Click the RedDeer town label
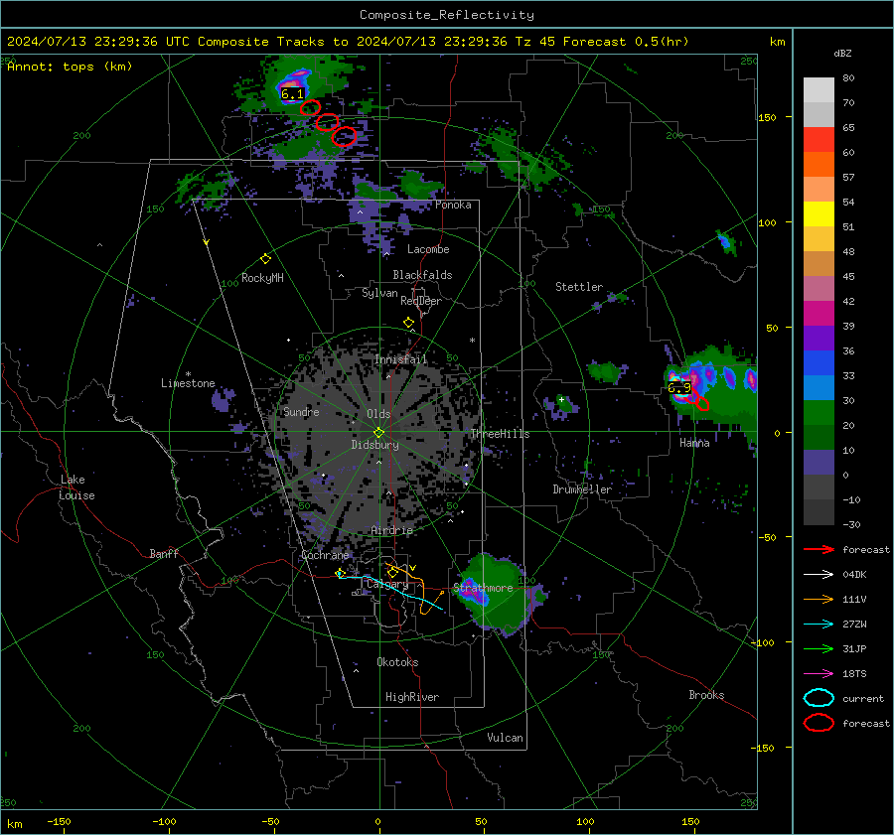894x835 pixels. (421, 301)
